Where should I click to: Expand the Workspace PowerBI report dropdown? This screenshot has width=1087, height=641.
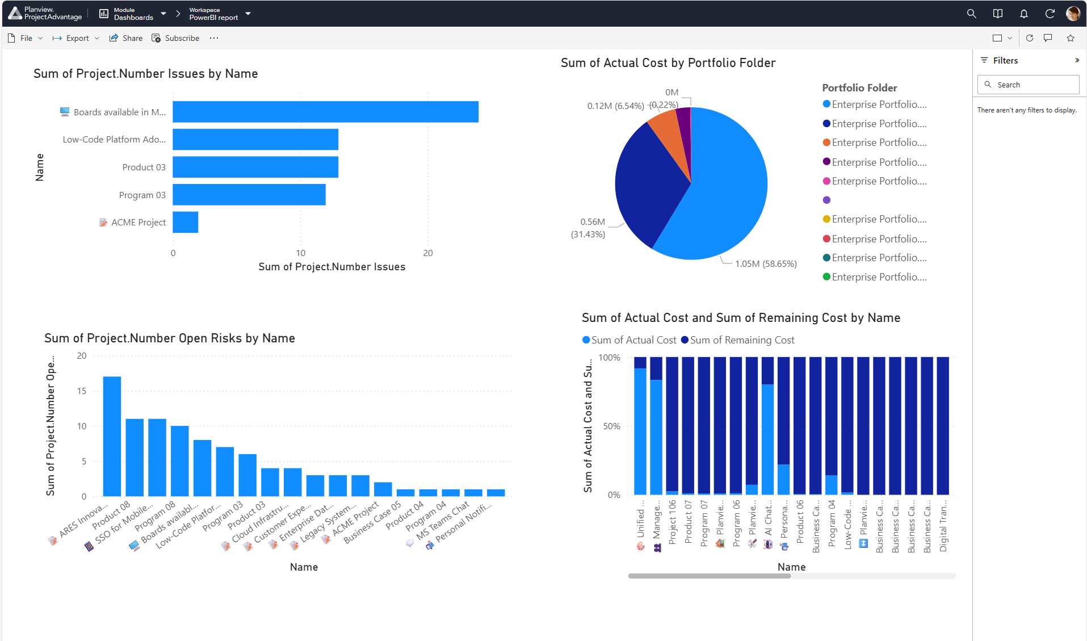tap(248, 14)
